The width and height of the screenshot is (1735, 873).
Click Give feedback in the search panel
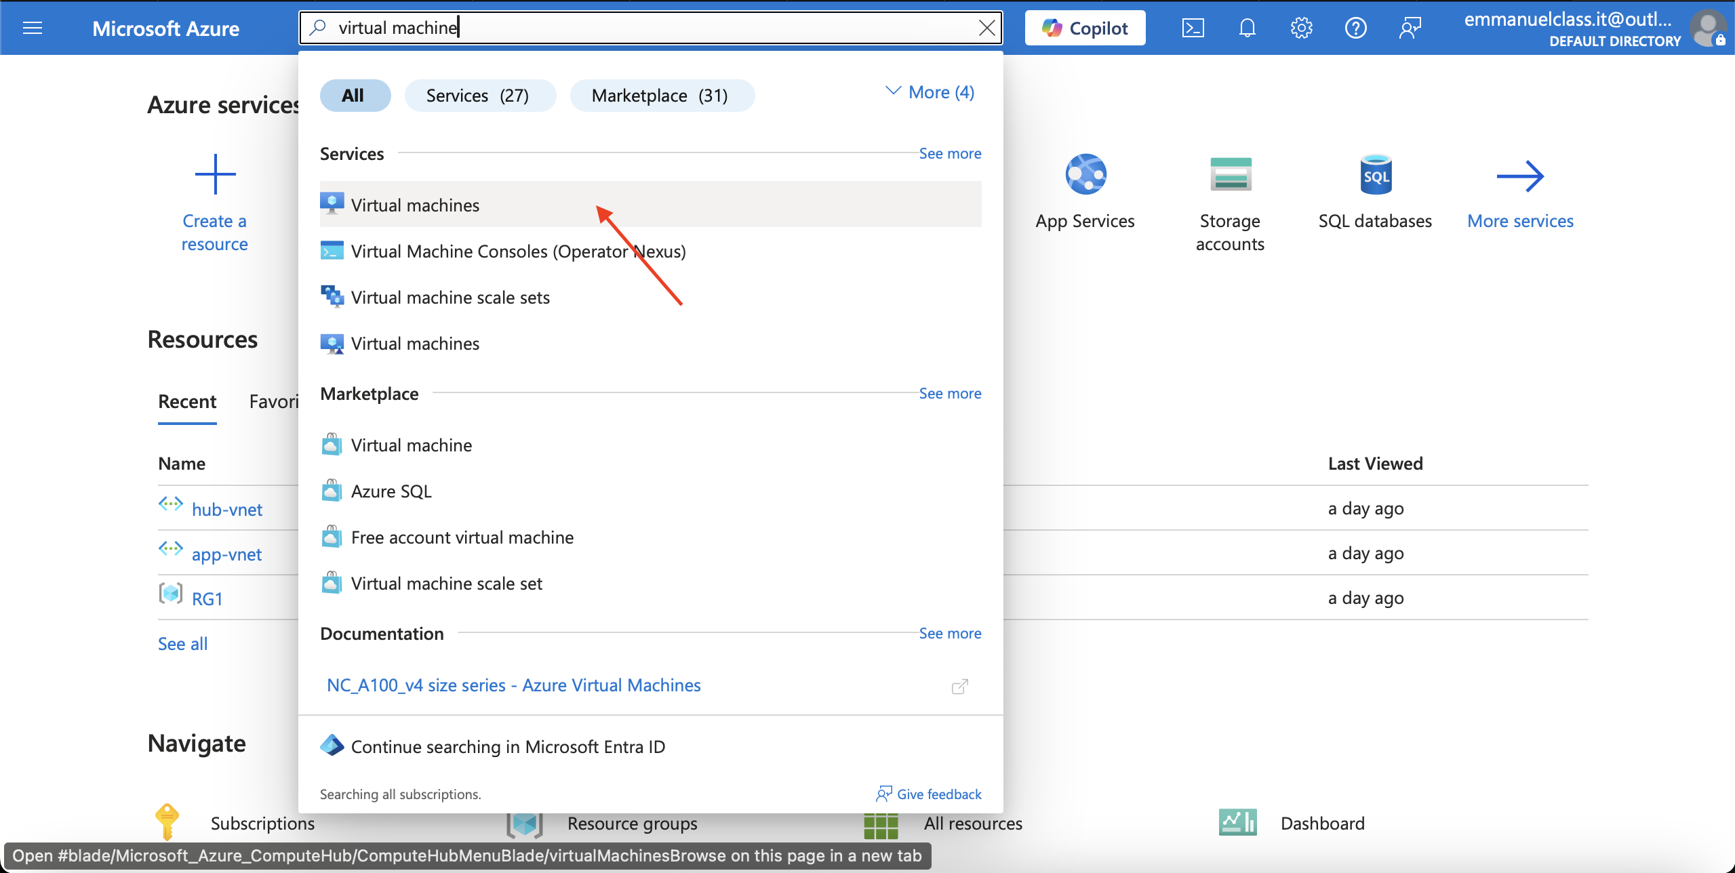[x=928, y=794]
